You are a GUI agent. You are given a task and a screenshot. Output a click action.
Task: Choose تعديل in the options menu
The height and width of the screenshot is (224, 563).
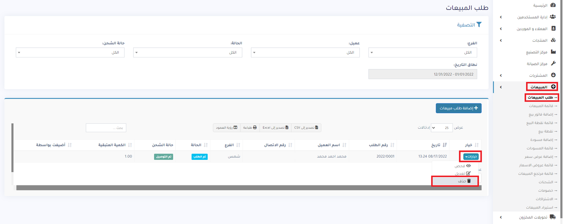click(462, 173)
